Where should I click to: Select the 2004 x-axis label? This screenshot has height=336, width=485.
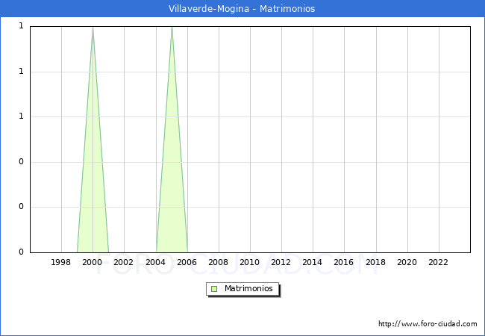[155, 262]
